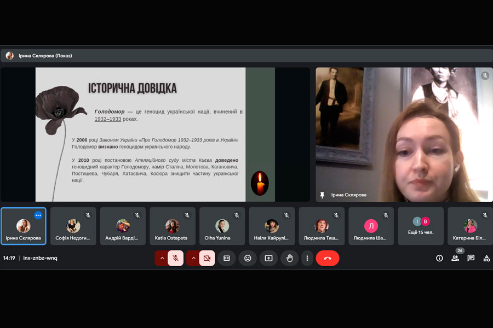The image size is (493, 328).
Task: Click muted mic icon on Андрій Варді tile
Action: coord(137,215)
